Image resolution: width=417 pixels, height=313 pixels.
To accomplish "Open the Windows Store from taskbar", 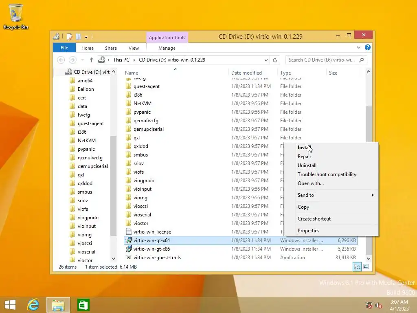I will point(83,305).
